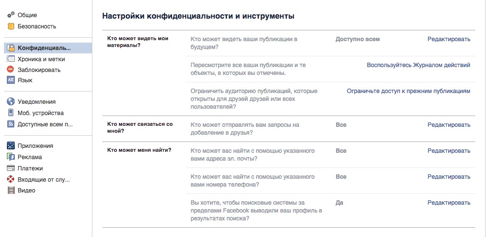Click Ограничьте доступ к прежним публикациям

click(408, 91)
